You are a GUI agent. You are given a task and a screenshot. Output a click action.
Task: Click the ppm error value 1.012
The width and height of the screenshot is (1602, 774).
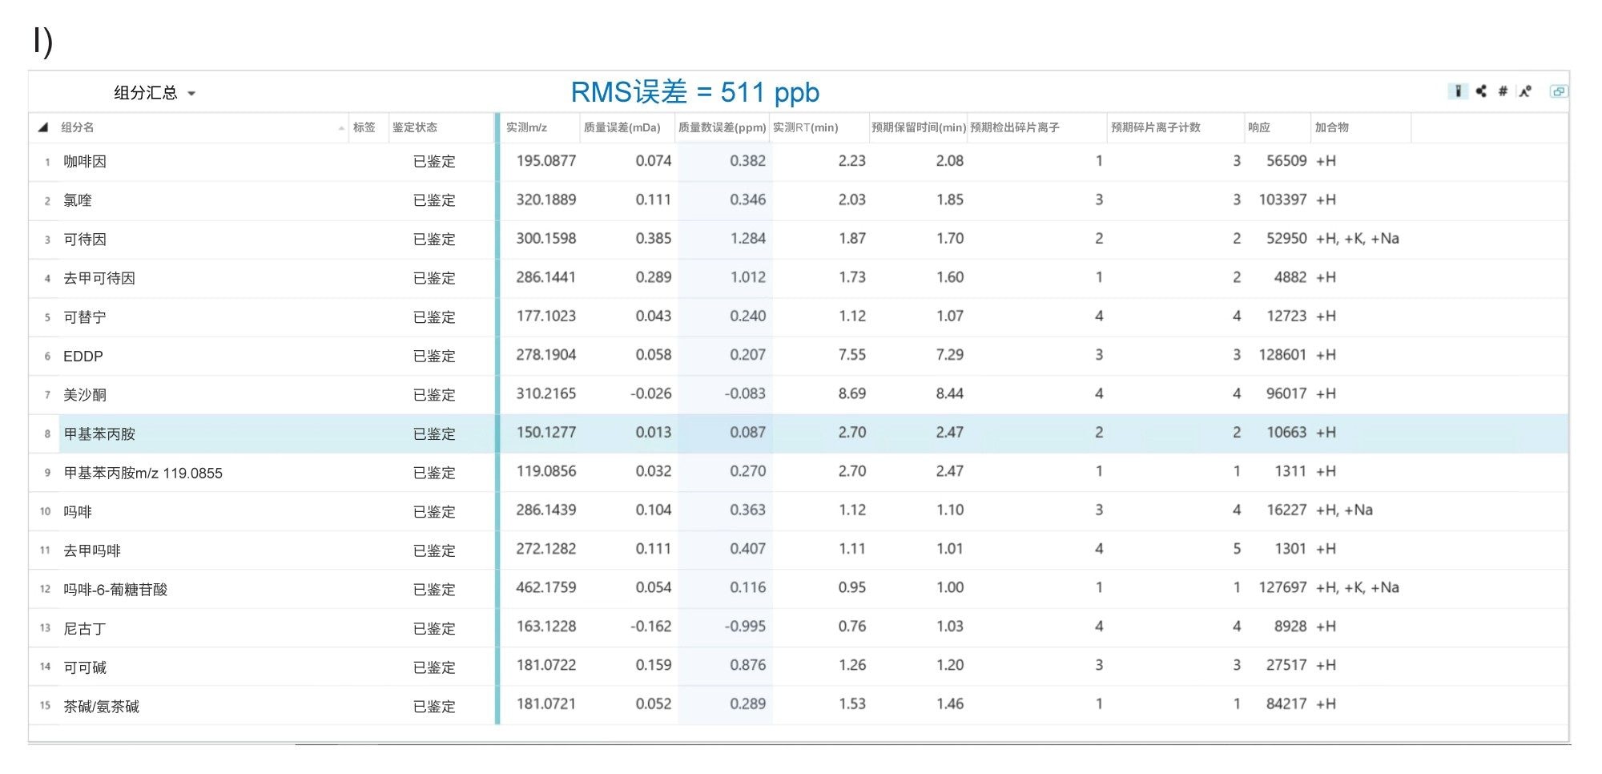point(747,277)
